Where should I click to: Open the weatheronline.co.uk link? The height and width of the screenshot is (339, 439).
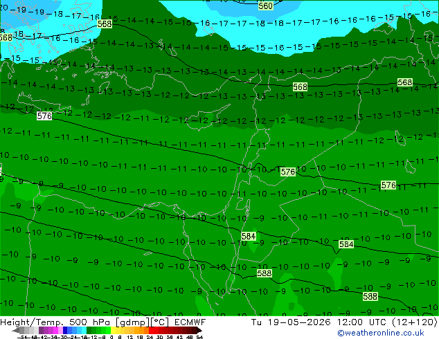click(381, 333)
